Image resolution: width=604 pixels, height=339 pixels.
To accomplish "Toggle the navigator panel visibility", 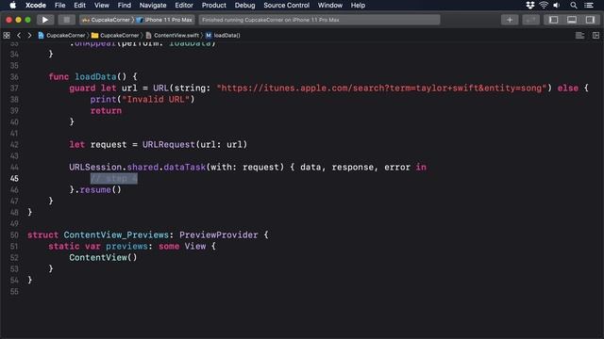I will click(554, 20).
